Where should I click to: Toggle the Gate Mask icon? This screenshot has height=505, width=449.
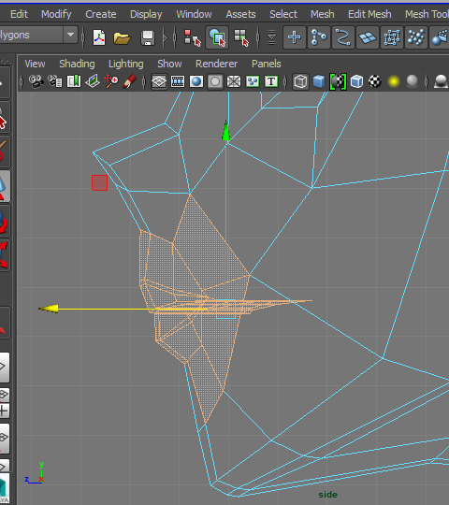215,81
